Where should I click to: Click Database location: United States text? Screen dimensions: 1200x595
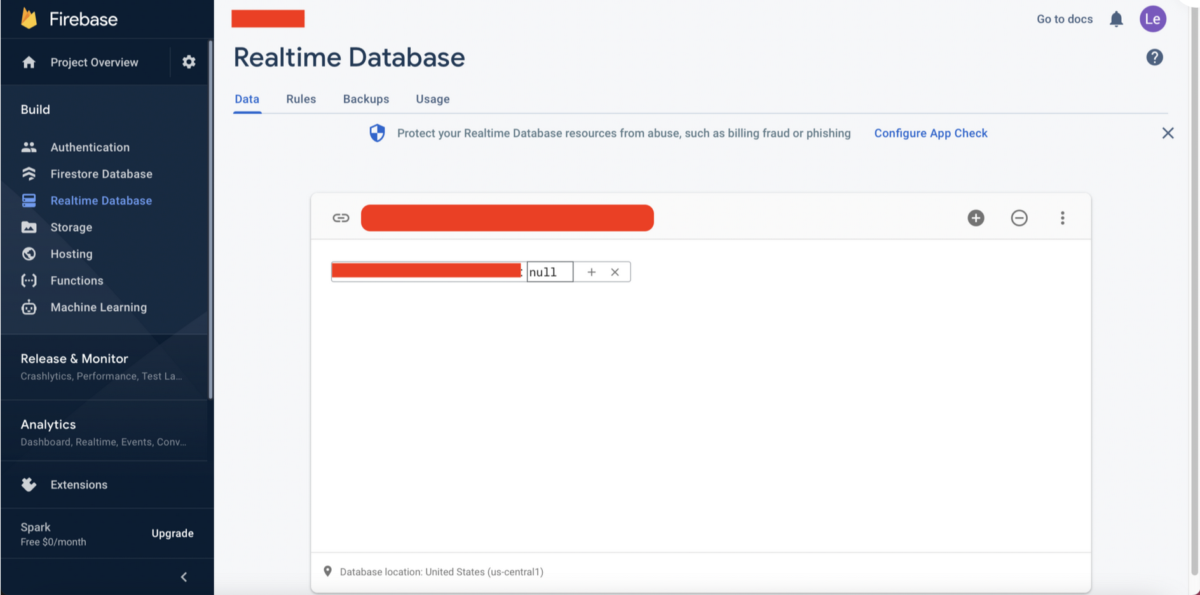(x=441, y=572)
